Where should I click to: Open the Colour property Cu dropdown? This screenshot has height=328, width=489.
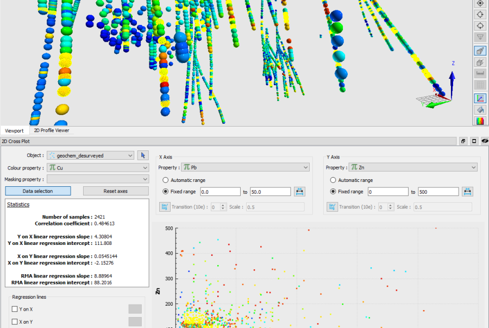click(98, 168)
